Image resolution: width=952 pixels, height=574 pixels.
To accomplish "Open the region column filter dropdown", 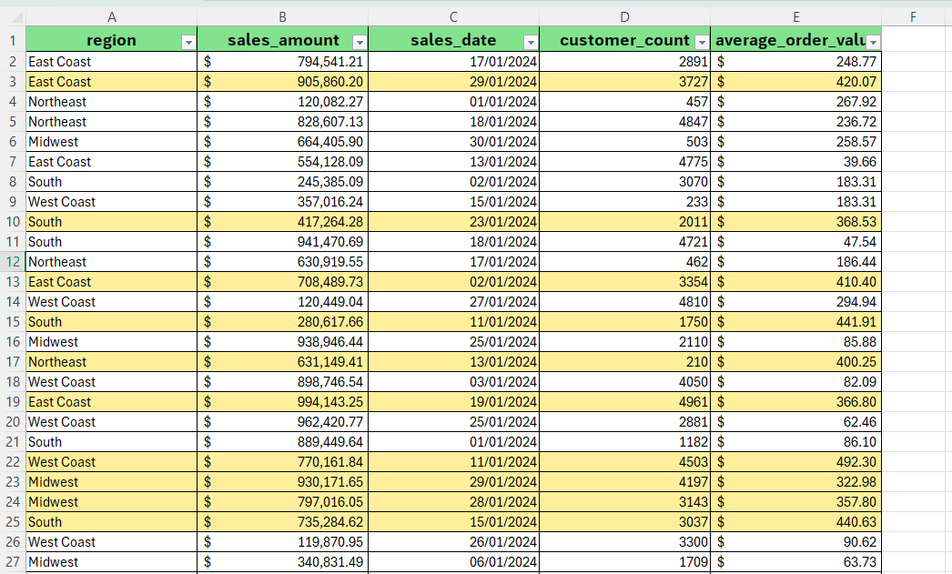I will click(x=188, y=42).
